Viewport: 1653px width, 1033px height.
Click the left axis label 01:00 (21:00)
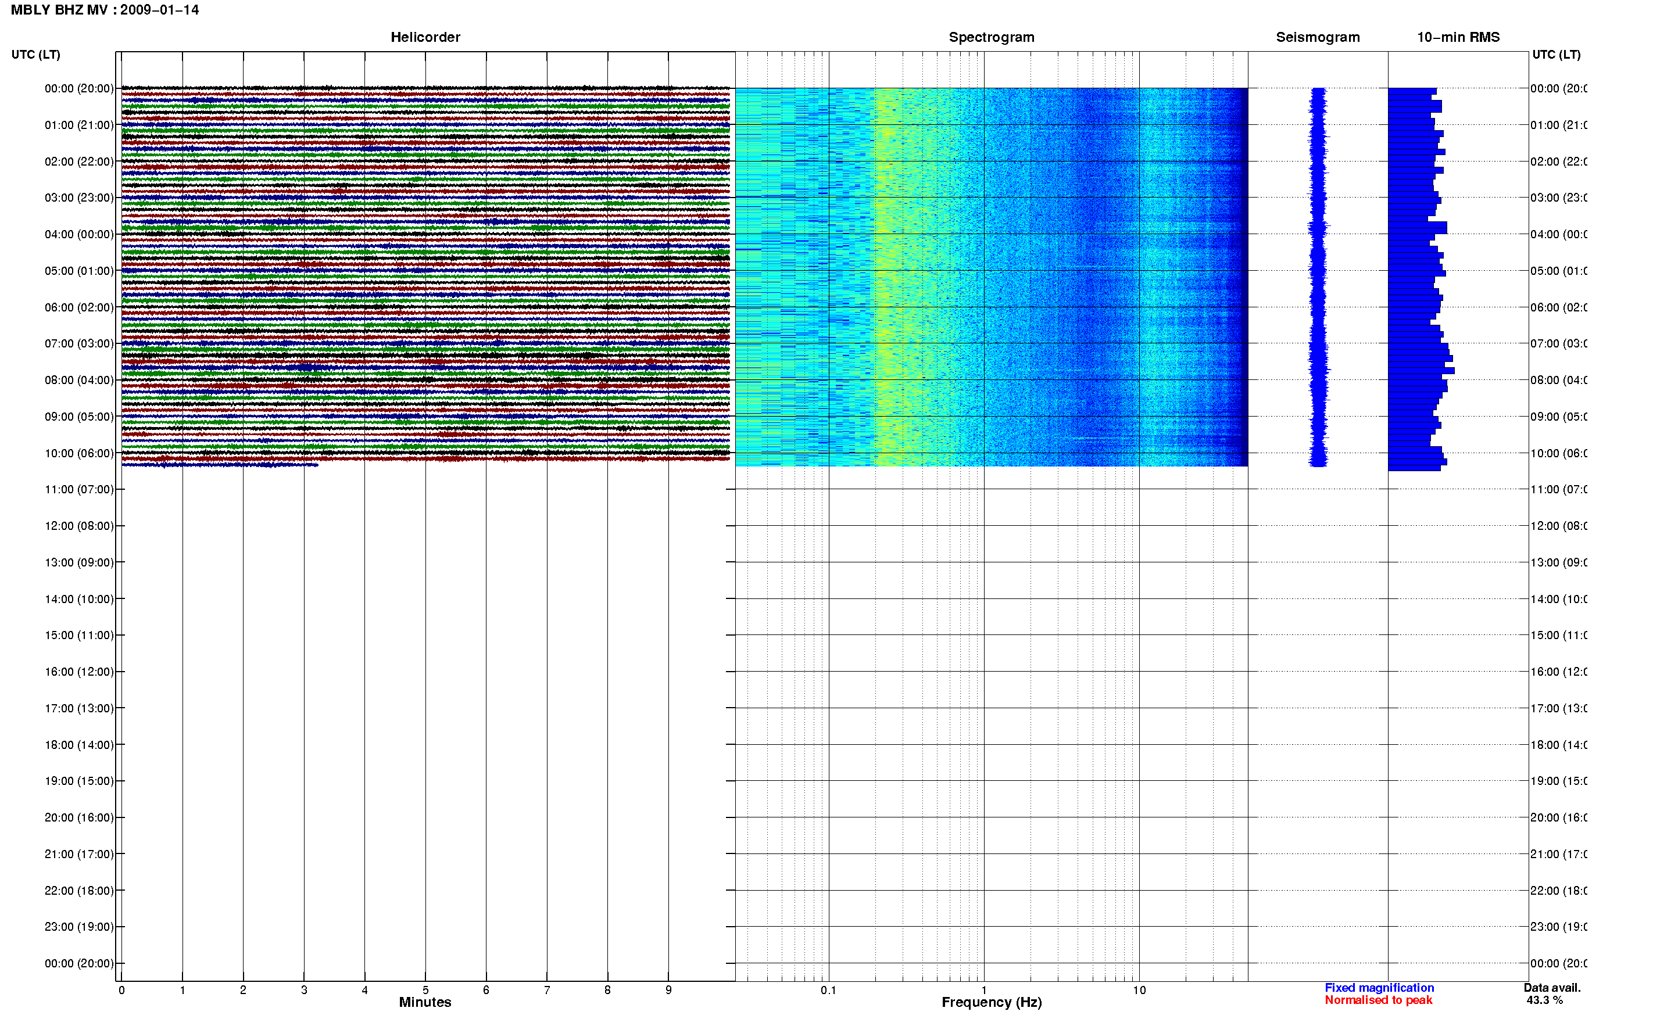(79, 125)
